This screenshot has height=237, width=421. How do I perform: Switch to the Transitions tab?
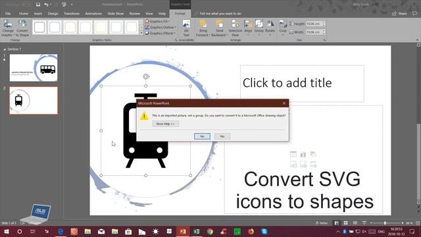(x=72, y=13)
